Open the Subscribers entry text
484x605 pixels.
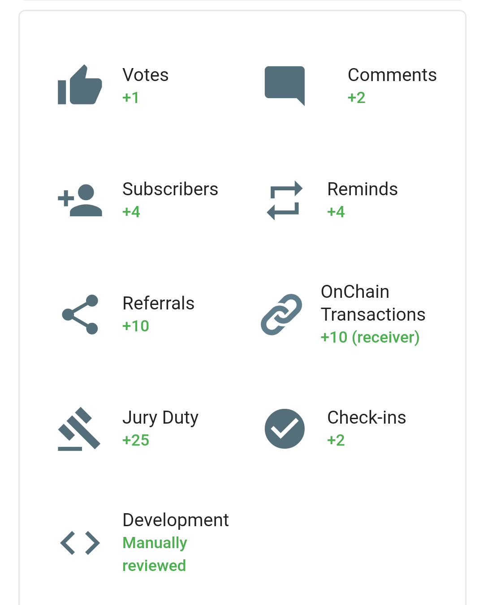[x=170, y=189]
